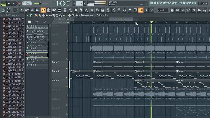Select the mute speaker tool
Viewport: 210px width, 118px height.
pyautogui.click(x=47, y=15)
